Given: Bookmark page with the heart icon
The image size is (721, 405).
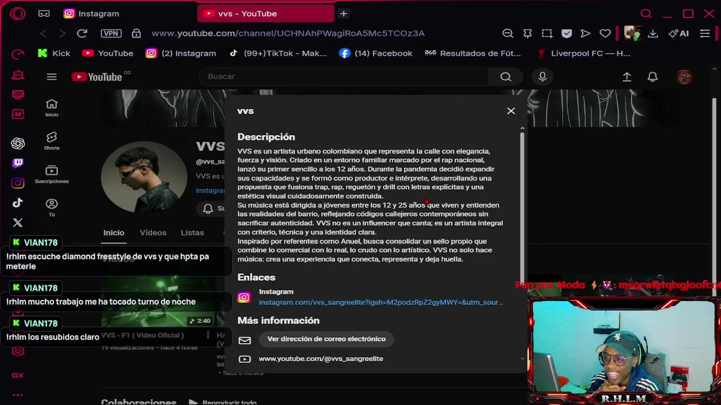Looking at the screenshot, I should coord(605,33).
